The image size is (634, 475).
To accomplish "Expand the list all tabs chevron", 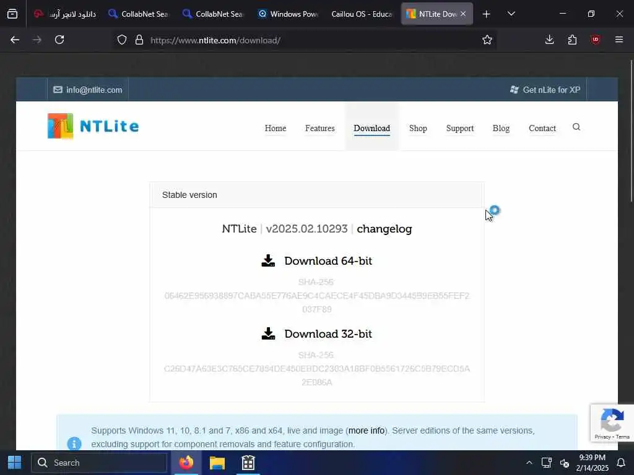I will 511,14.
